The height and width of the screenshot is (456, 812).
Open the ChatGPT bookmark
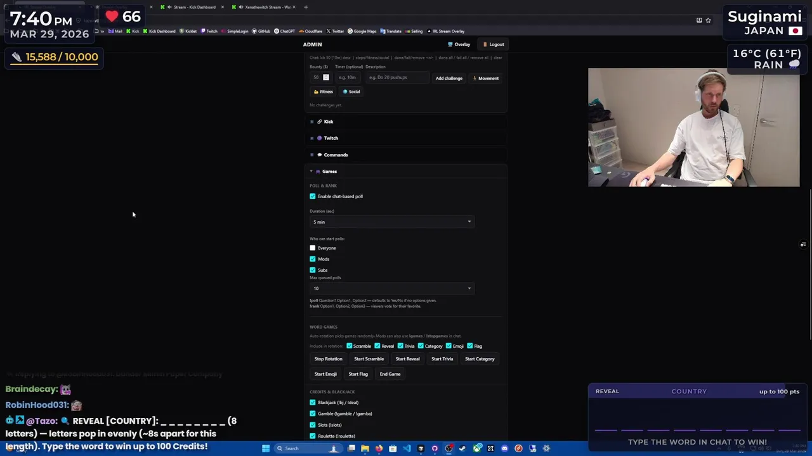[285, 31]
